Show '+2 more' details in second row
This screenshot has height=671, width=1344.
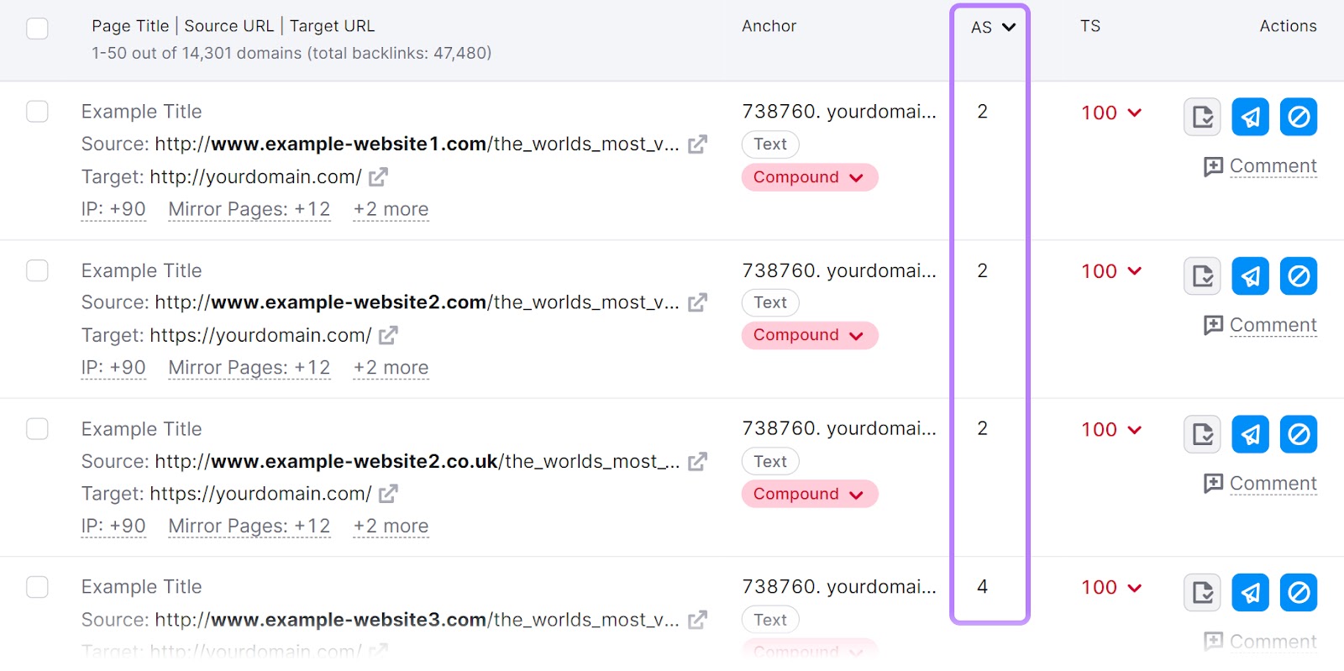tap(391, 368)
